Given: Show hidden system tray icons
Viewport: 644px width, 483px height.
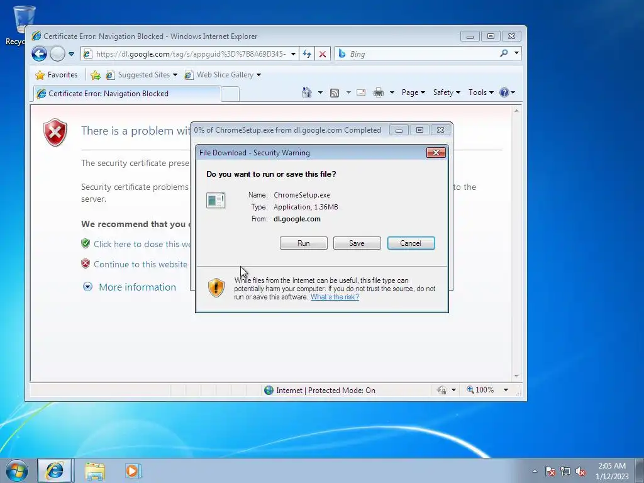Looking at the screenshot, I should pyautogui.click(x=535, y=471).
